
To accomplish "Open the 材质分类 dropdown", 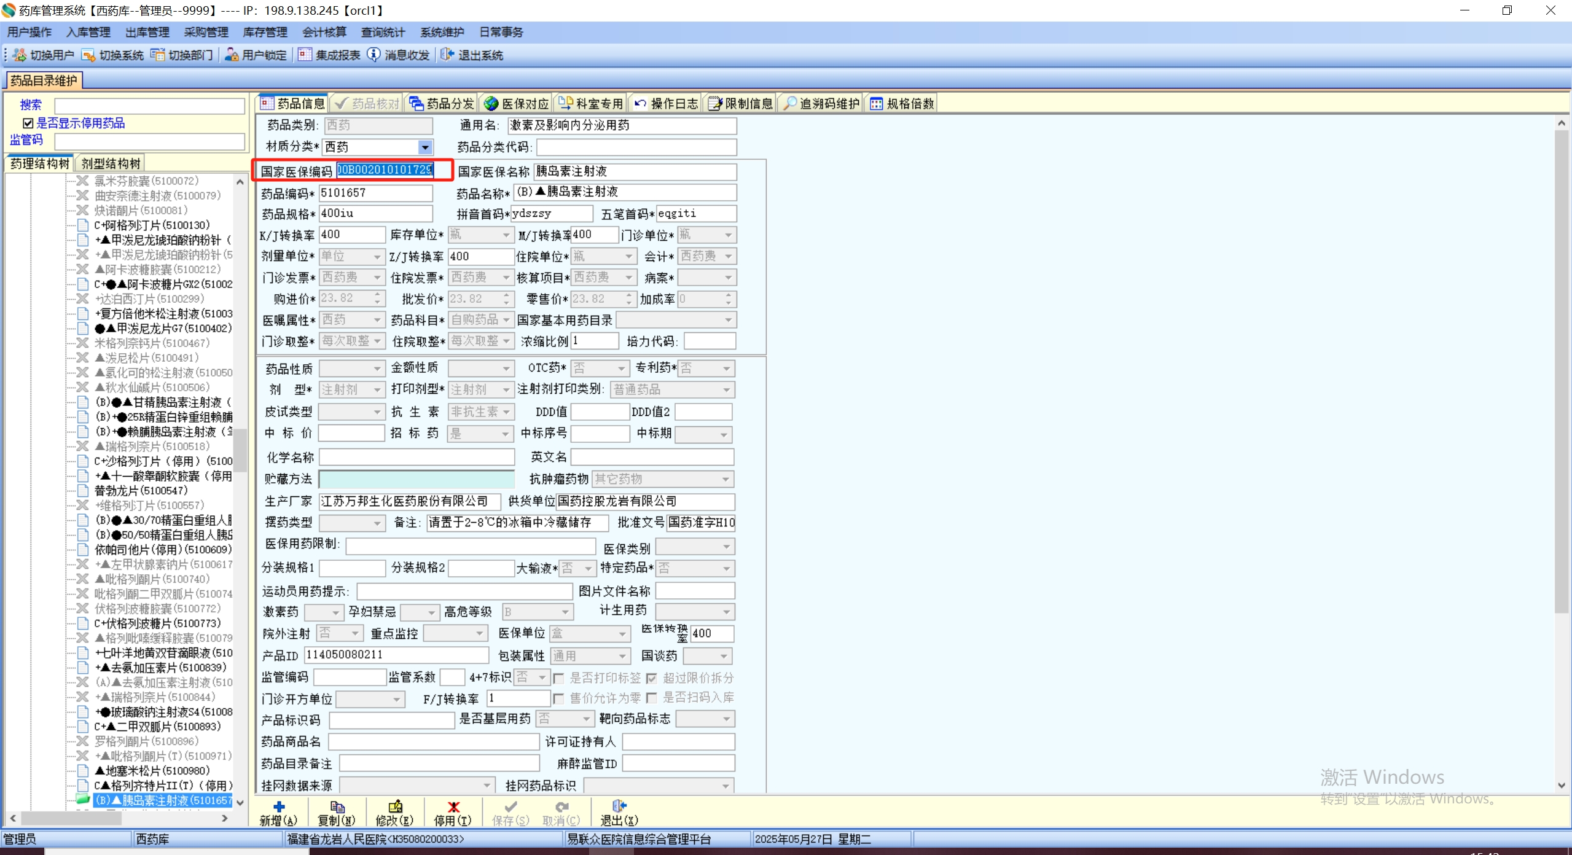I will coord(425,147).
